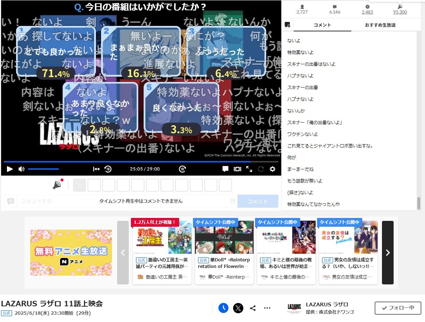Open comment list settings icon
Screen dimensions: 425x322
(x=287, y=25)
